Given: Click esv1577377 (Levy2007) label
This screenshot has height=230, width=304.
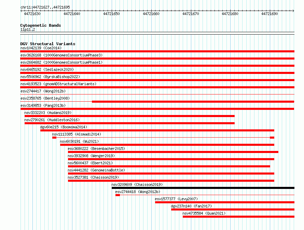Looking at the screenshot, I should (x=176, y=199).
